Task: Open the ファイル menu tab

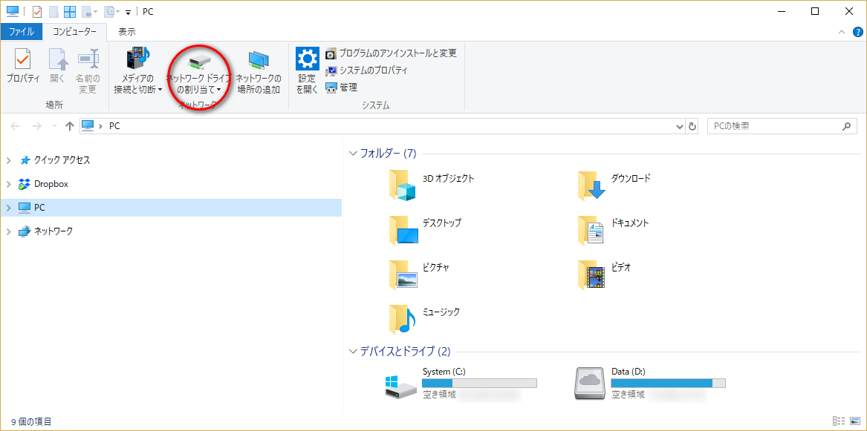Action: point(21,32)
